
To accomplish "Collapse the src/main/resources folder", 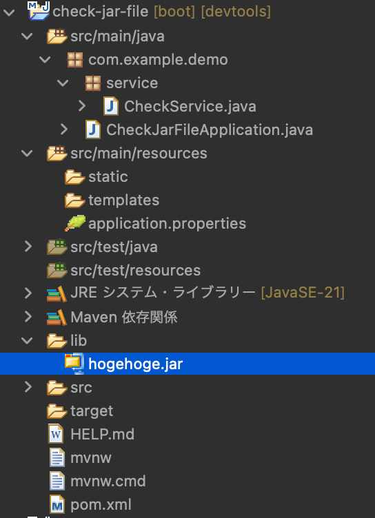I will point(27,154).
